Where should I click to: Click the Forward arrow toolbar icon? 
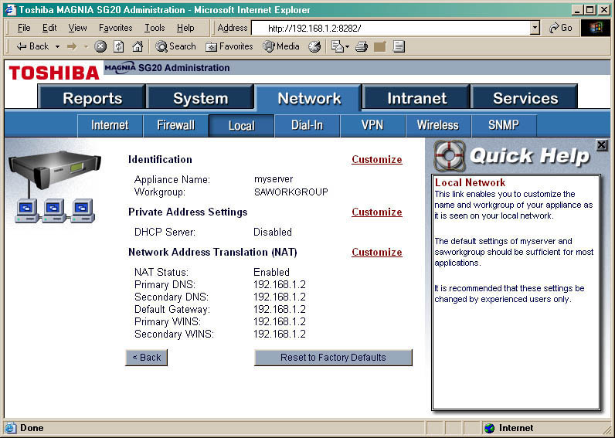click(72, 46)
